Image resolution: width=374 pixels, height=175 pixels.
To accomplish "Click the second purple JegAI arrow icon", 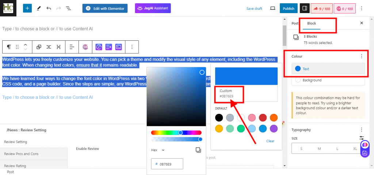I will (x=108, y=47).
